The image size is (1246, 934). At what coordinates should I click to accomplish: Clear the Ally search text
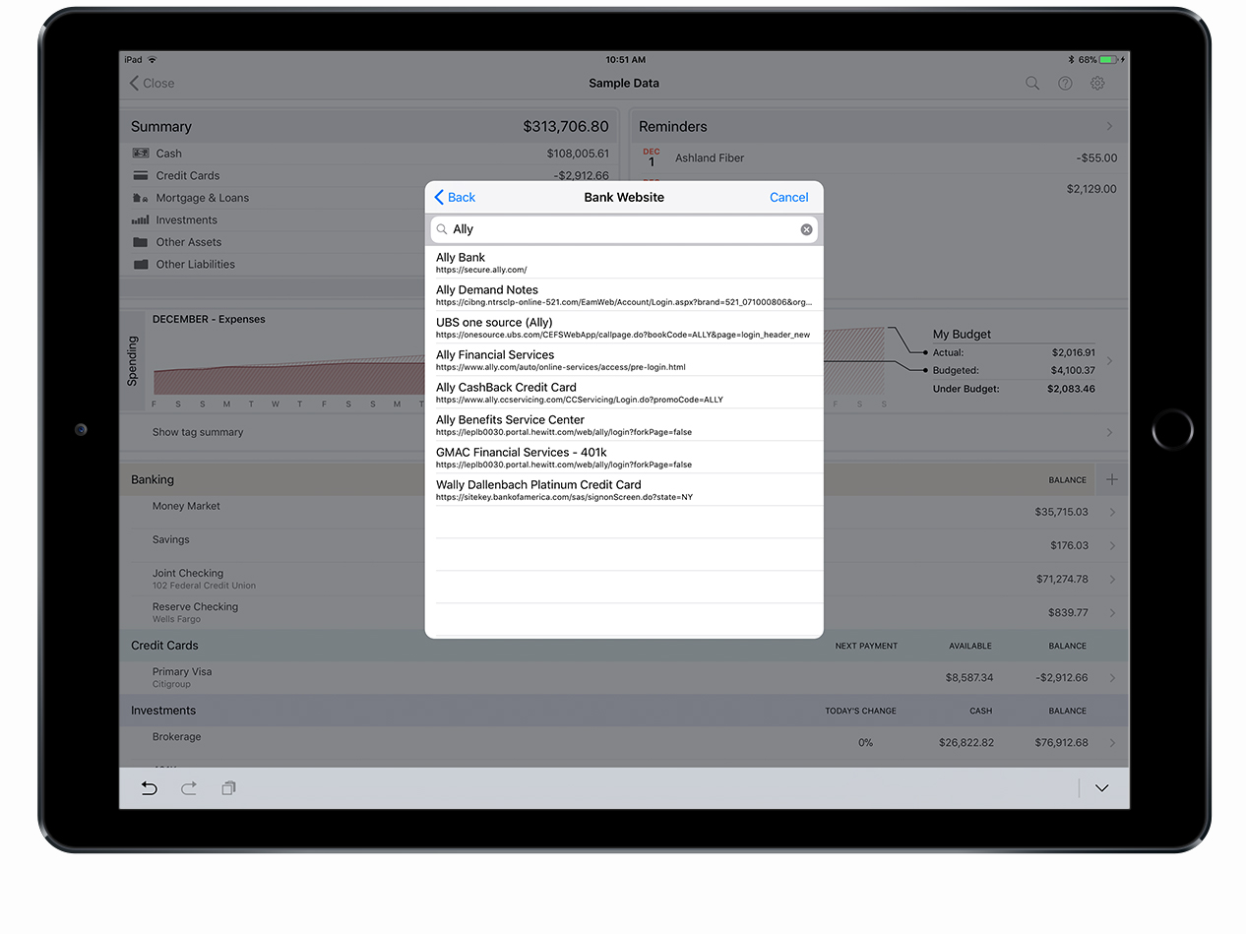(x=806, y=229)
